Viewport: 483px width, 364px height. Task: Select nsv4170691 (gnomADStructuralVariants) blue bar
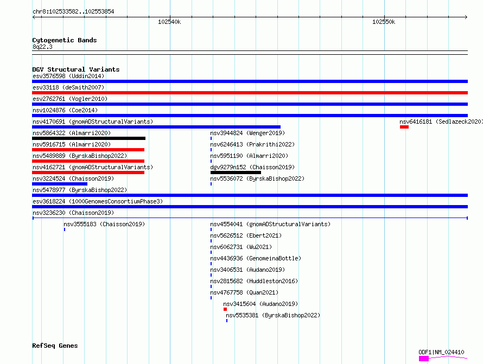click(156, 127)
